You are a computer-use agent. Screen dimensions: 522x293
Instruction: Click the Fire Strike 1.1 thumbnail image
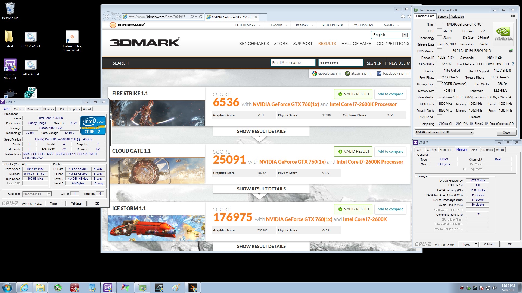point(157,113)
